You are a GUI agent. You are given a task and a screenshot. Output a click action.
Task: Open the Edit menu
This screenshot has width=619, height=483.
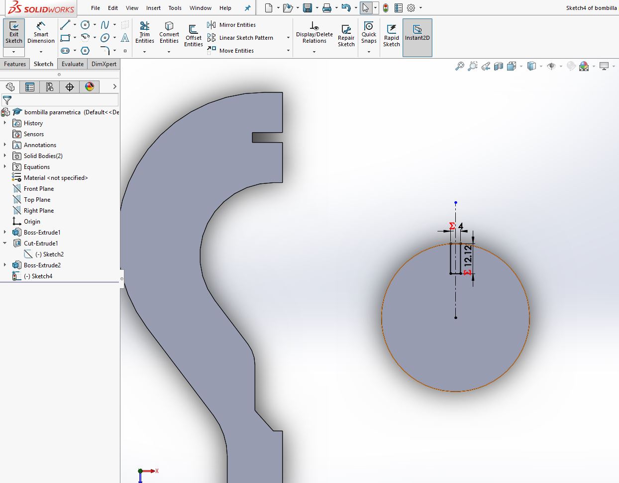coord(113,8)
